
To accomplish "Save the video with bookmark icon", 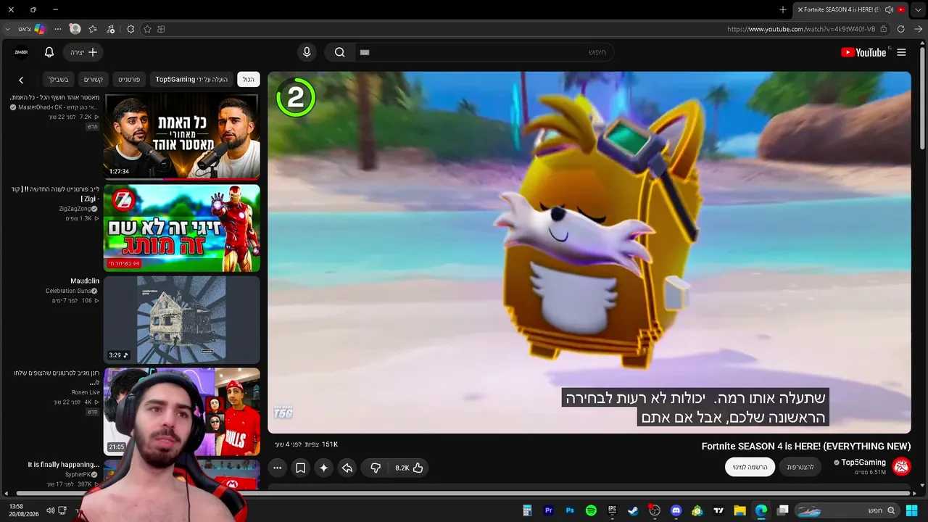I will 300,468.
